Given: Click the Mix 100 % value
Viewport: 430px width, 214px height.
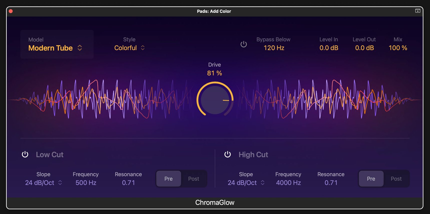Looking at the screenshot, I should pyautogui.click(x=398, y=48).
